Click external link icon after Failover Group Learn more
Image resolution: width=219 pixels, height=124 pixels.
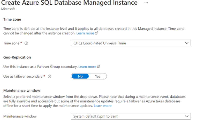[99, 67]
